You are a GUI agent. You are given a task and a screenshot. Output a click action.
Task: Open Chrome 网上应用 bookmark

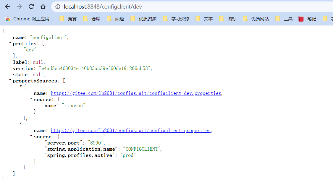(x=29, y=19)
